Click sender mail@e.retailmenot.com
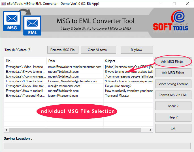Viewport: 194px width, 152px height. [64, 86]
